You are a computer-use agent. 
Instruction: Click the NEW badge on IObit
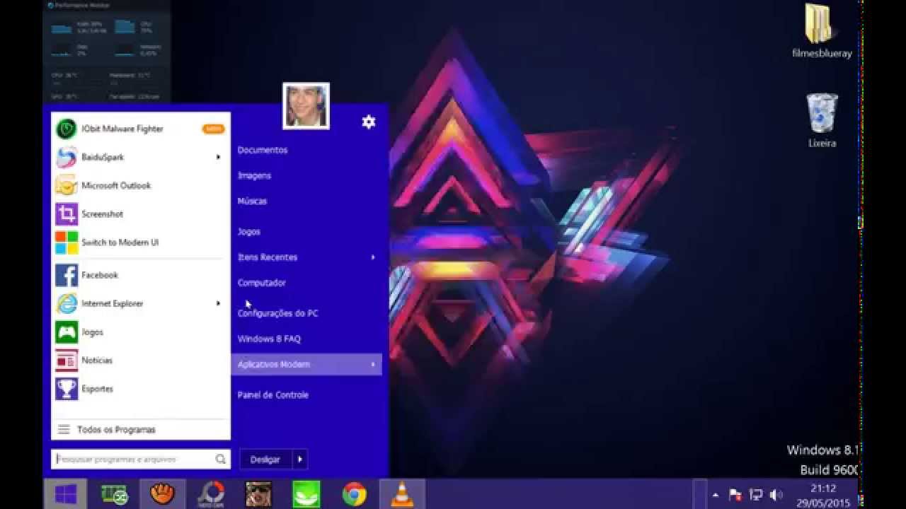click(x=213, y=129)
